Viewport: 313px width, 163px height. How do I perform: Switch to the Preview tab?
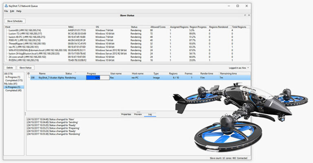(x=138, y=115)
